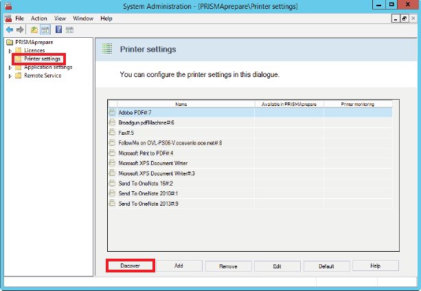Open the blue Help toolbar icon
This screenshot has height=291, width=421.
point(58,30)
